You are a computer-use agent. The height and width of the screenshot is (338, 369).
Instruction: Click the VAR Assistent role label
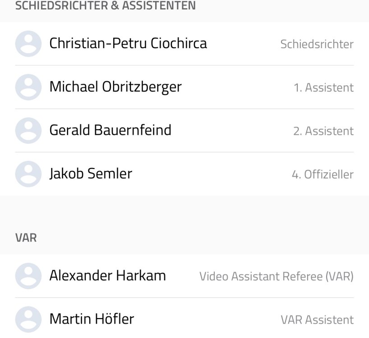tap(317, 320)
